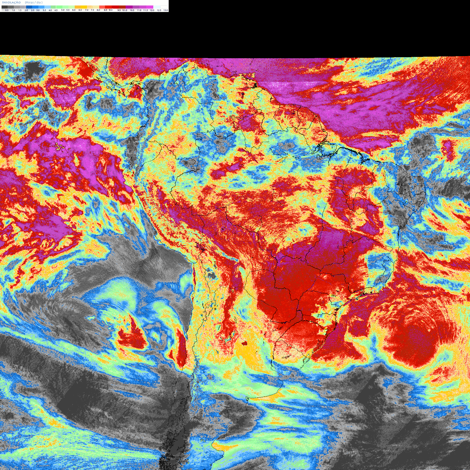
Task: Click the 7.5 legend value
Action: [92, 10]
